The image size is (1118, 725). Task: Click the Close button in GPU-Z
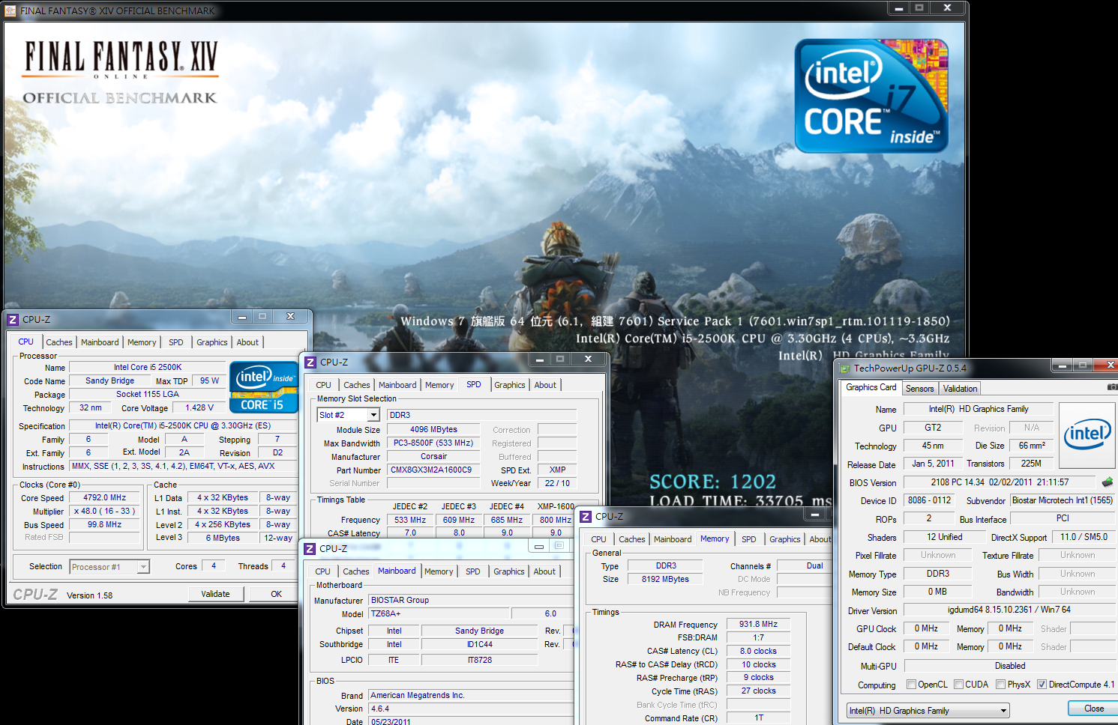click(x=1093, y=709)
